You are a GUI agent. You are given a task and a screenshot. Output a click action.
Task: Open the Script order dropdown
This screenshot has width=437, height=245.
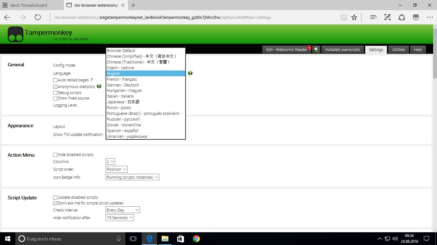point(116,169)
